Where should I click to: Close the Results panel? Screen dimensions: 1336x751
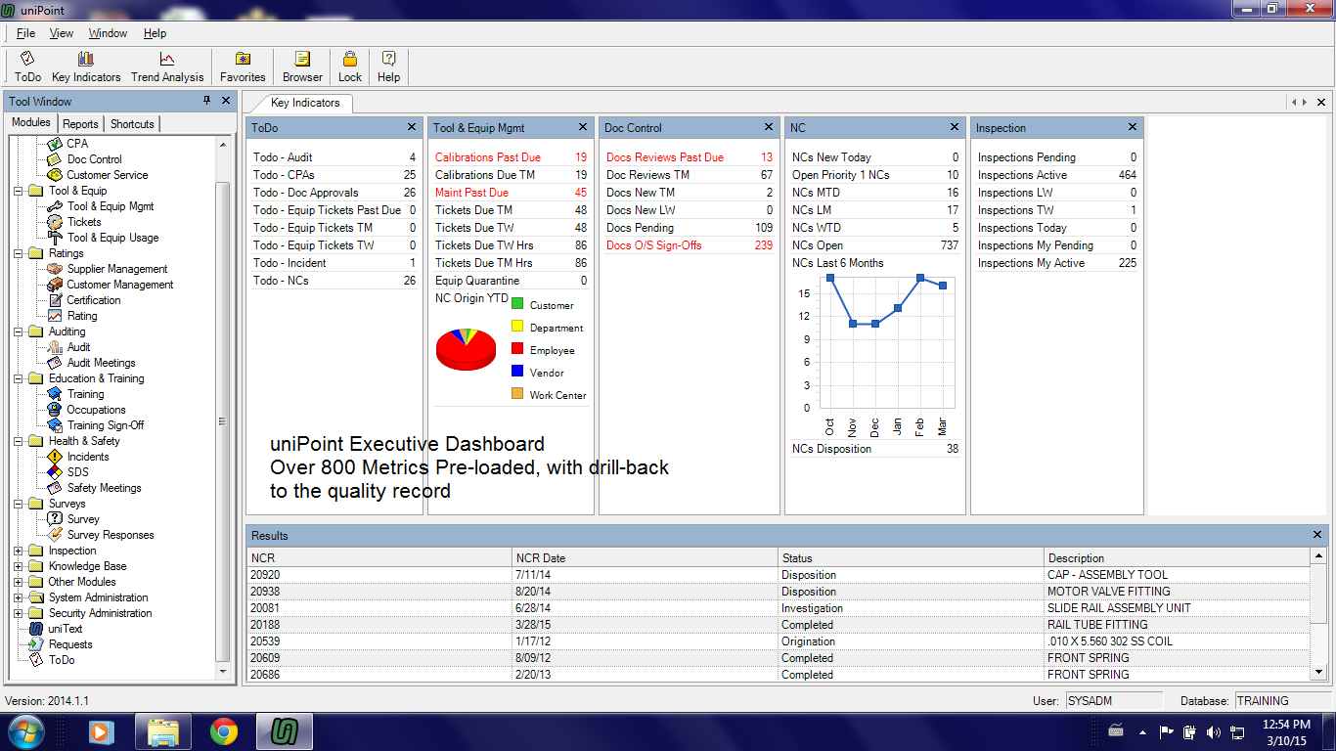pyautogui.click(x=1318, y=535)
